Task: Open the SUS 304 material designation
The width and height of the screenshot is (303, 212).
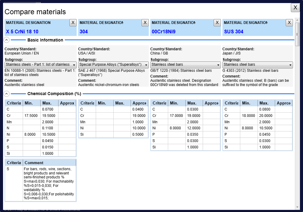Action: click(234, 31)
